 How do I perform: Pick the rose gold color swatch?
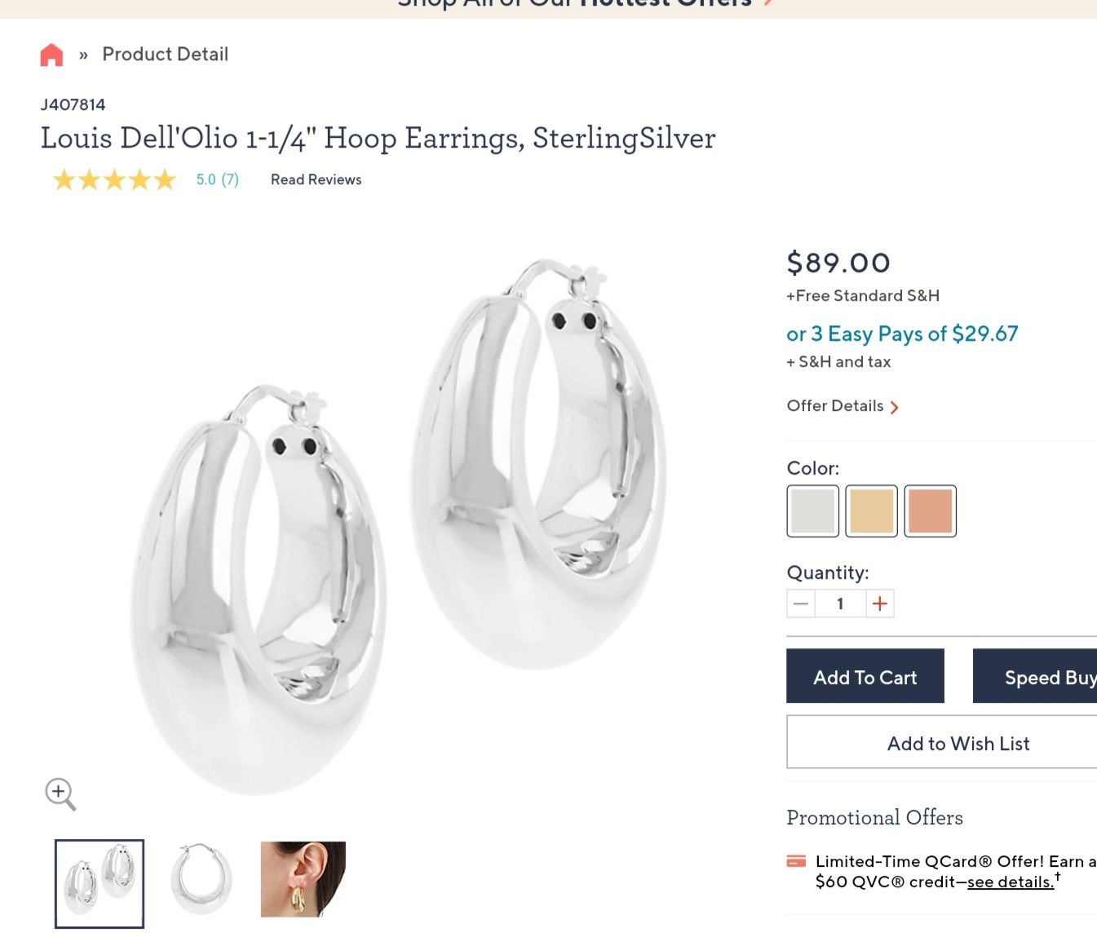pos(930,511)
